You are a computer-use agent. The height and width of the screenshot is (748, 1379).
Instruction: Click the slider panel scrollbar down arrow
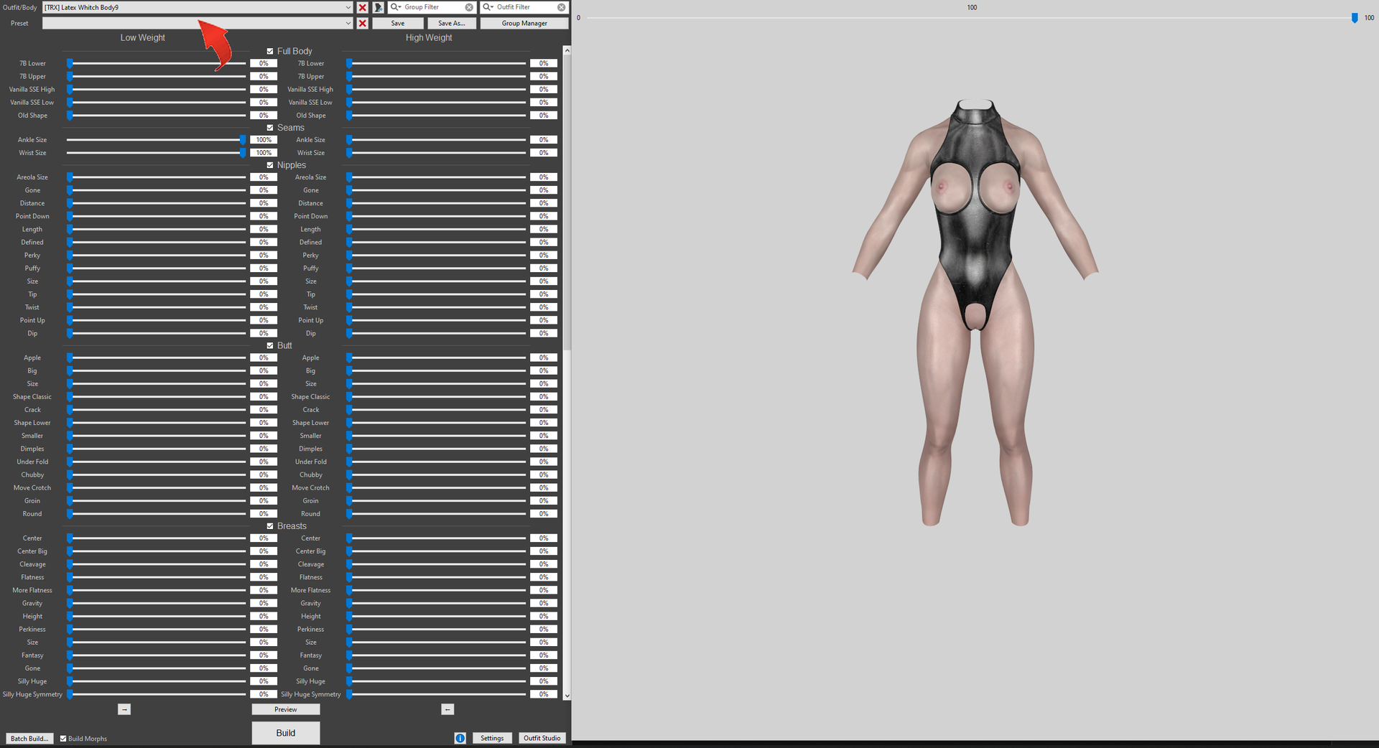coord(567,695)
